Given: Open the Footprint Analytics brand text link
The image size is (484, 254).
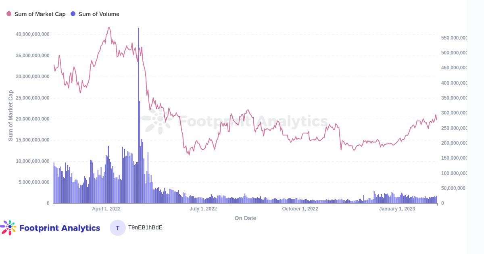Looking at the screenshot, I should coord(60,228).
